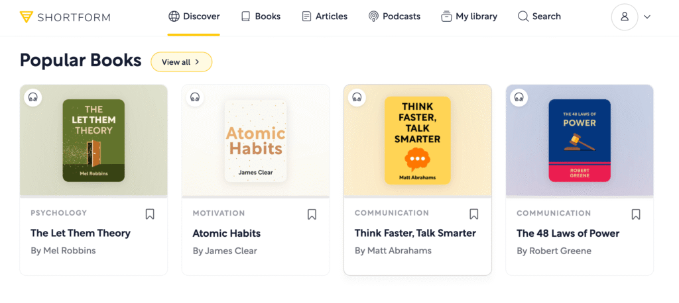View all Popular Books
Image resolution: width=679 pixels, height=303 pixels.
(x=182, y=62)
